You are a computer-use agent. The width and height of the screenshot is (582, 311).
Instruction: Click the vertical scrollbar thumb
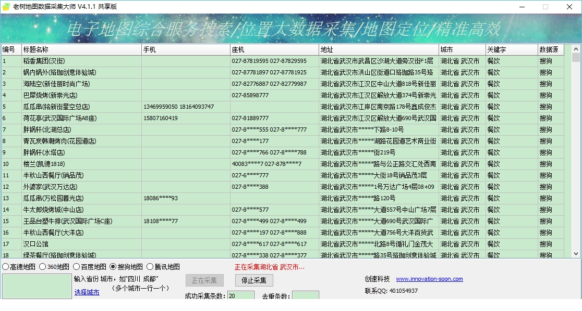pyautogui.click(x=576, y=57)
